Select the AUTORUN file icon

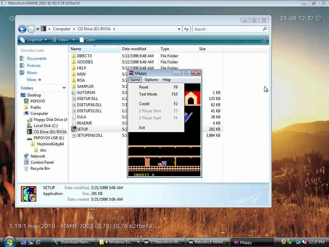(74, 92)
